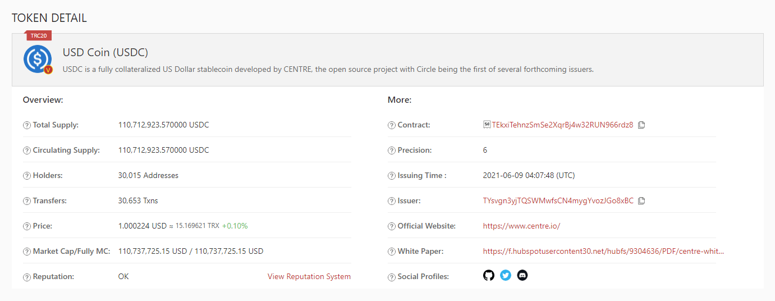Open help icon beside Reputation
Screen dimensions: 775x301
[x=26, y=277]
